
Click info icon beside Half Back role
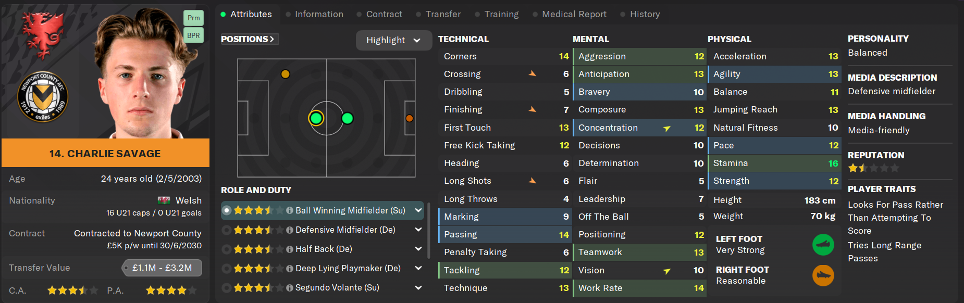pos(290,249)
